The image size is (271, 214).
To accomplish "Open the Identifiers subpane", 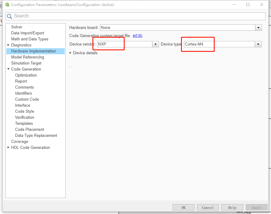I will (23, 93).
